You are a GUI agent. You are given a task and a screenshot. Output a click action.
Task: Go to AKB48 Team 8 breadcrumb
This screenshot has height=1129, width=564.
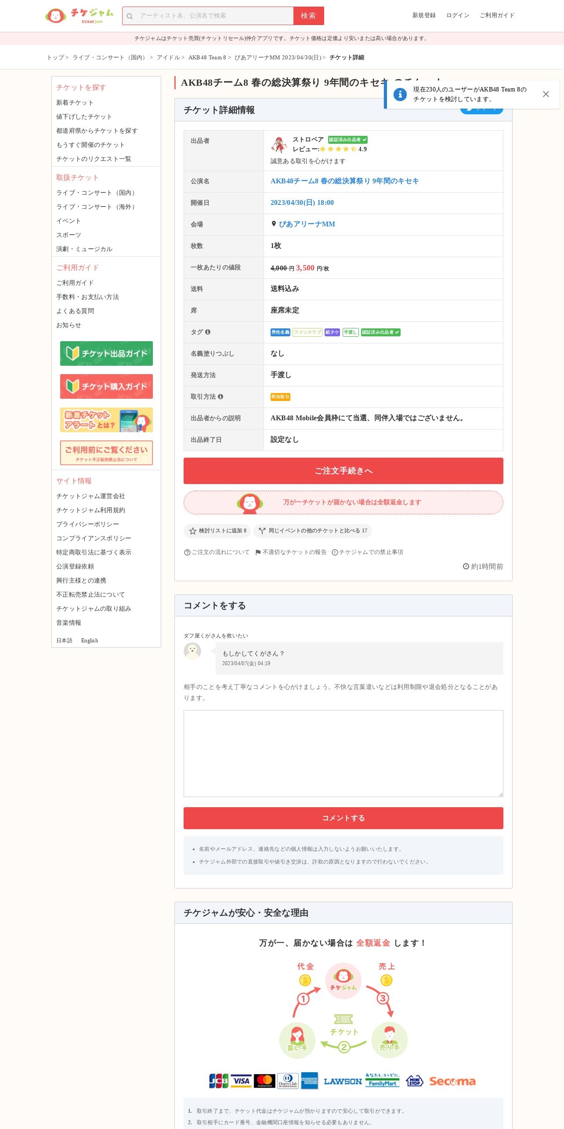pyautogui.click(x=207, y=58)
